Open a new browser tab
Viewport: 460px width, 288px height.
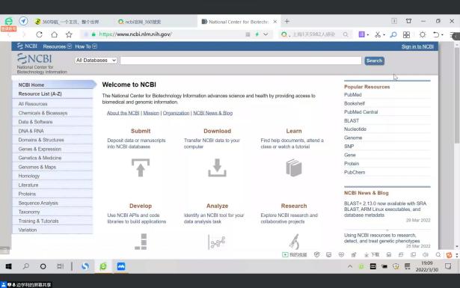pyautogui.click(x=287, y=22)
